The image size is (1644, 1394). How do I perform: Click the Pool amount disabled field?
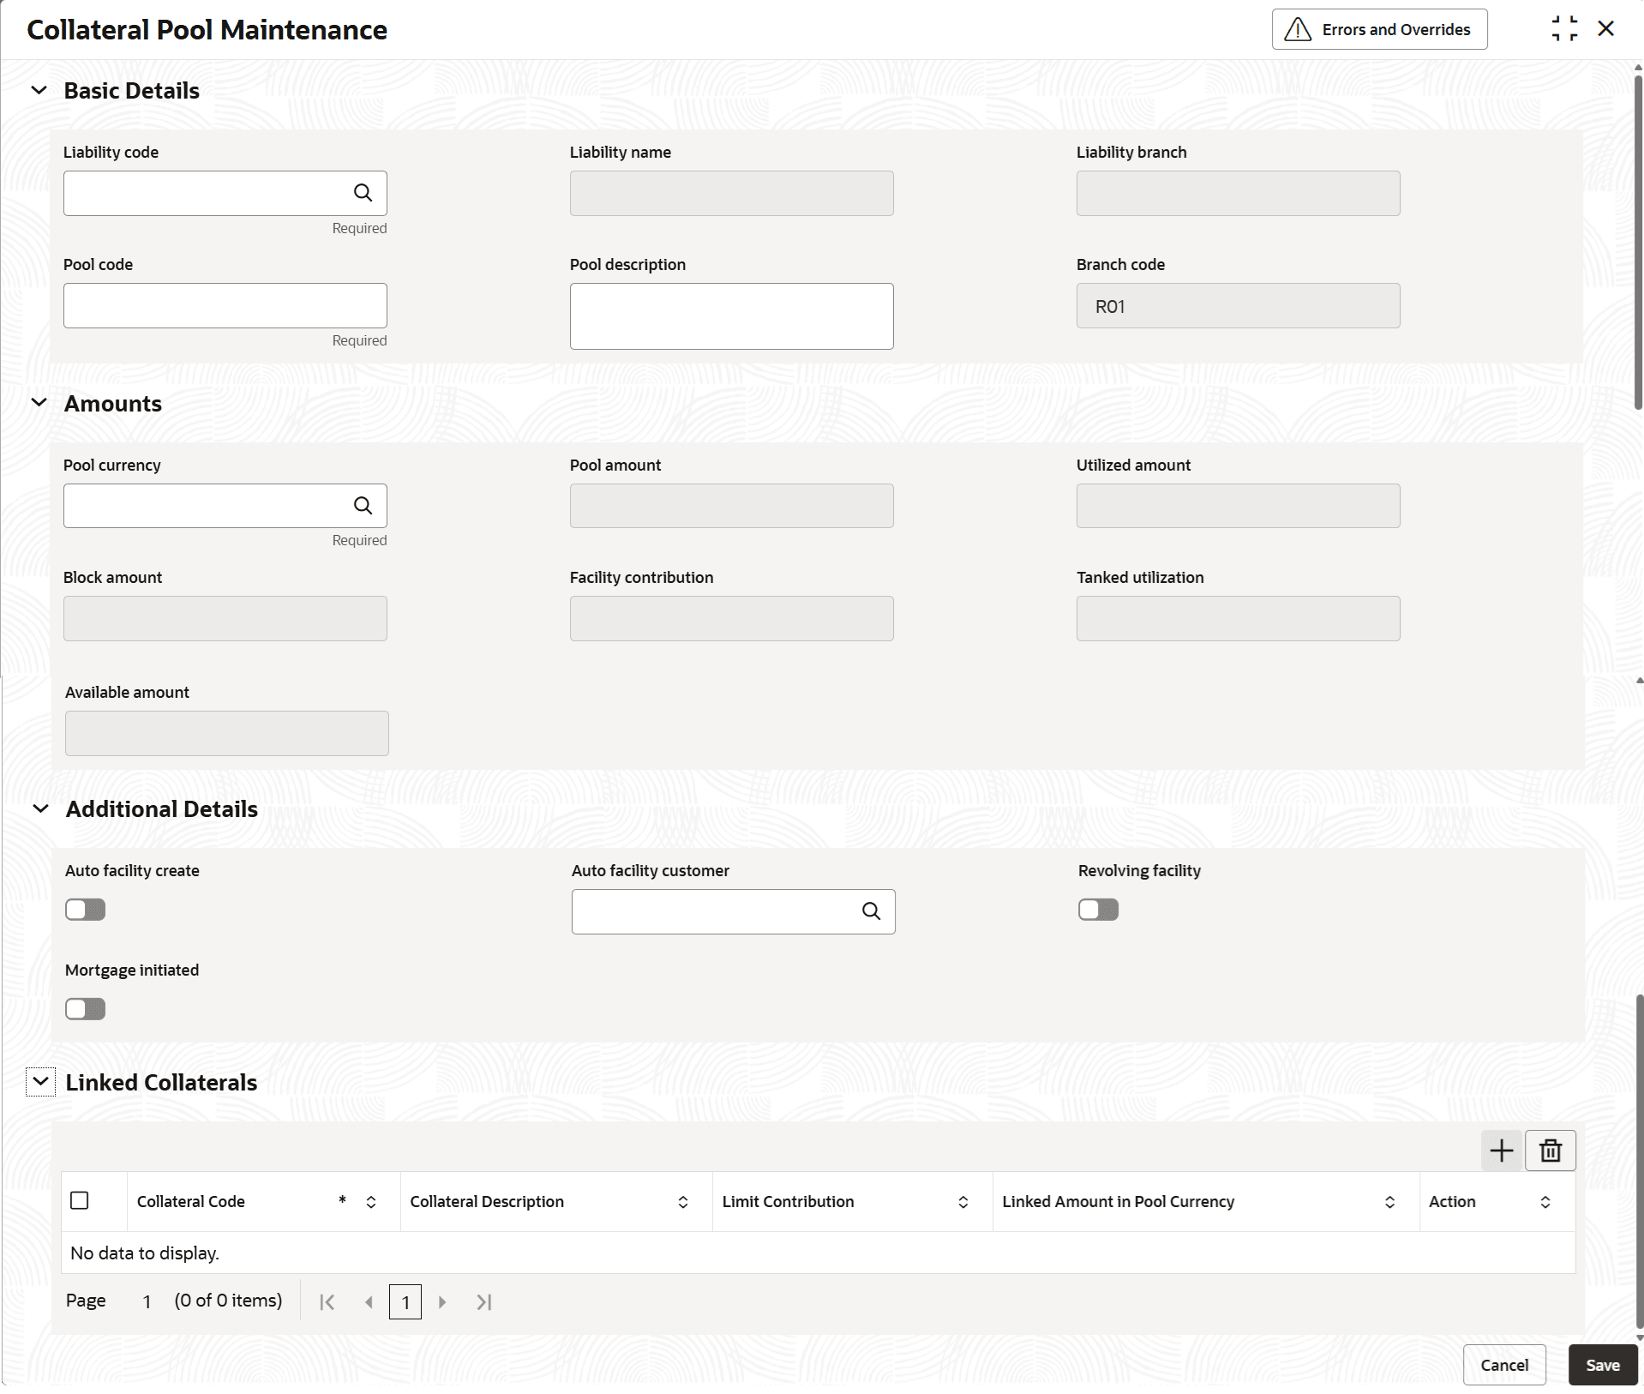point(732,506)
